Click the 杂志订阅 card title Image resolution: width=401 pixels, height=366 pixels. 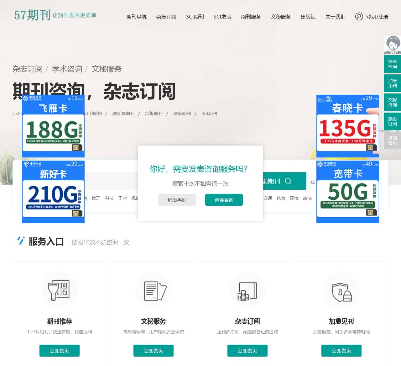[247, 321]
